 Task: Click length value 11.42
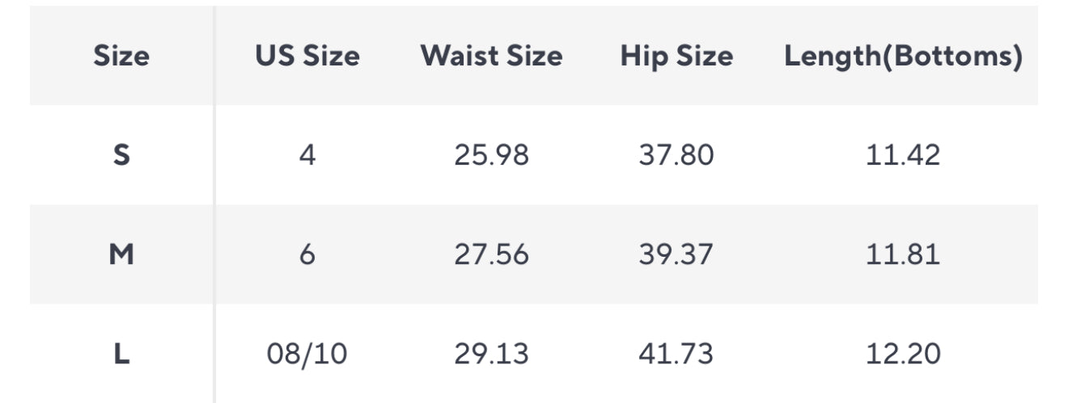(x=903, y=154)
